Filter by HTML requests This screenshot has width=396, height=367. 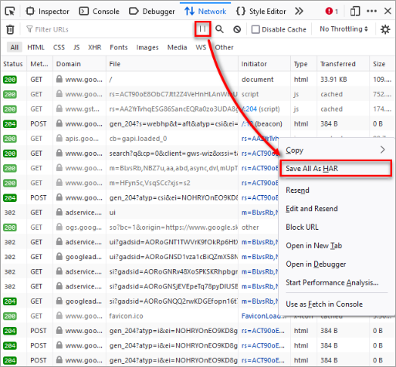pos(36,47)
